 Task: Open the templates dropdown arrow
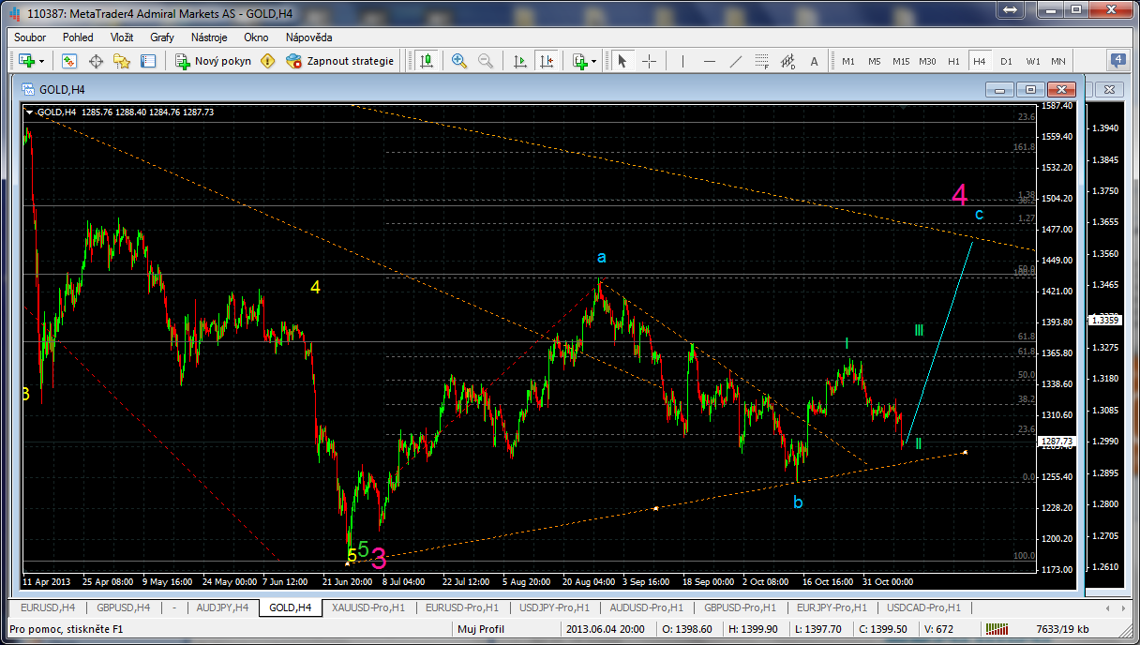coord(594,61)
